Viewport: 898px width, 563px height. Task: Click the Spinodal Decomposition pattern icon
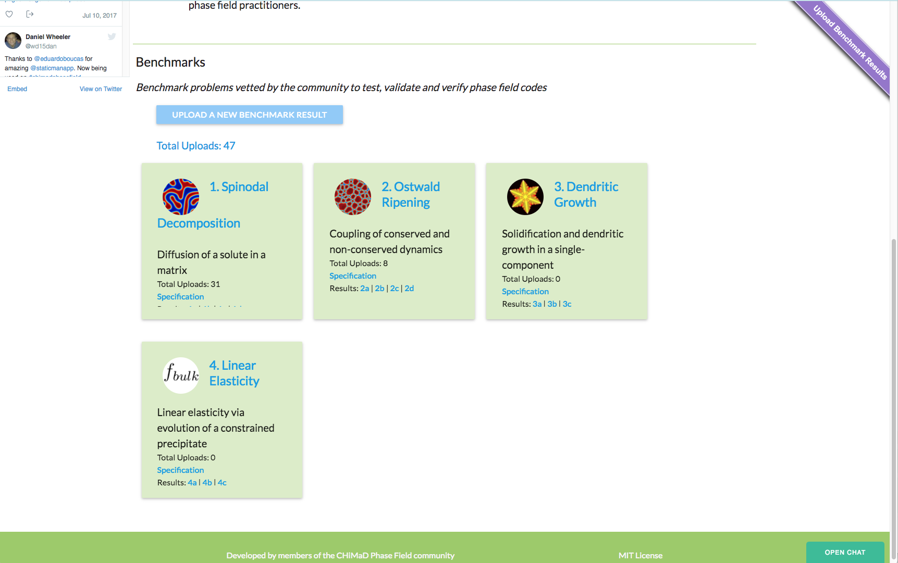180,197
